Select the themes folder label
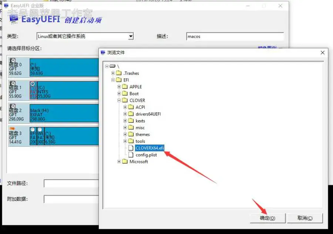The height and width of the screenshot is (234, 333). coord(142,135)
